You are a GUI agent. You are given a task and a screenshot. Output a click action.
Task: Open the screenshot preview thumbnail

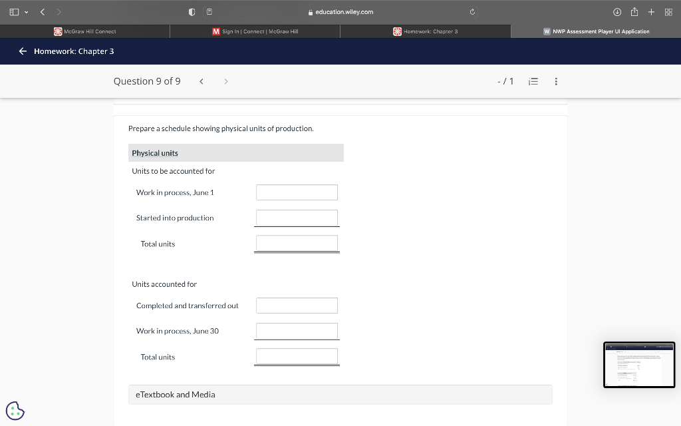tap(639, 365)
